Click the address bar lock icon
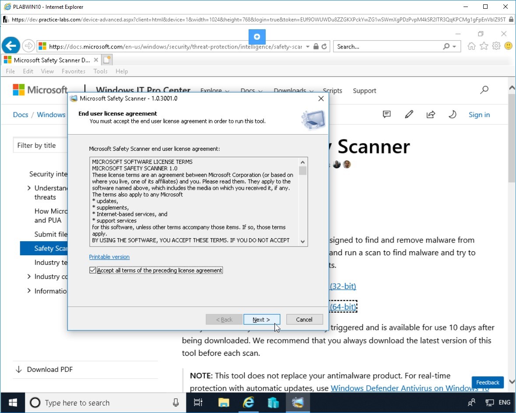The height and width of the screenshot is (413, 516). 316,47
